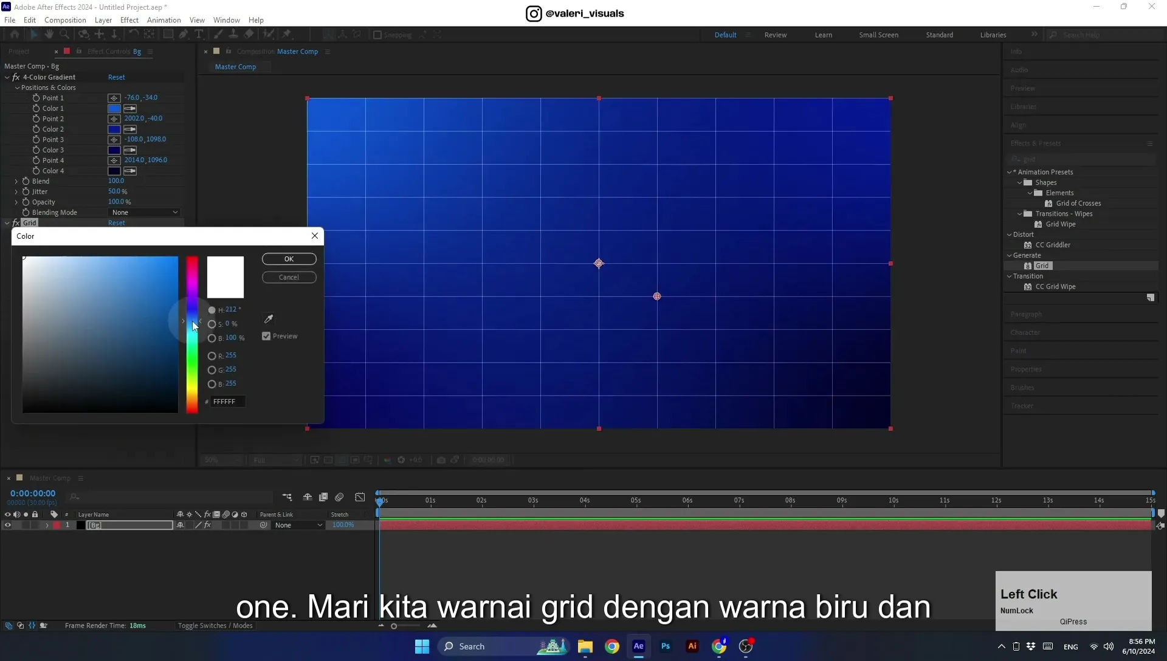
Task: Open Graph Editor in timeline
Action: pyautogui.click(x=360, y=498)
